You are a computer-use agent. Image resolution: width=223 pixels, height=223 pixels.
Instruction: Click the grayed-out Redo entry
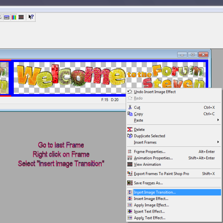[174, 98]
